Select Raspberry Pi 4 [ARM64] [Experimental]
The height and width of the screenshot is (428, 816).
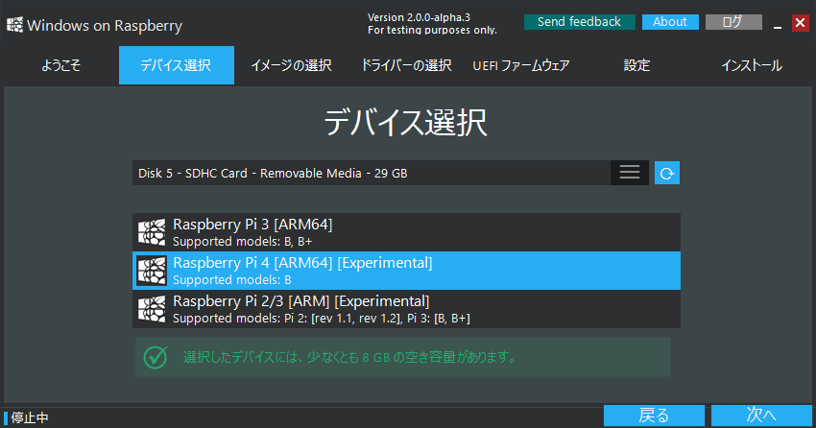tap(406, 271)
